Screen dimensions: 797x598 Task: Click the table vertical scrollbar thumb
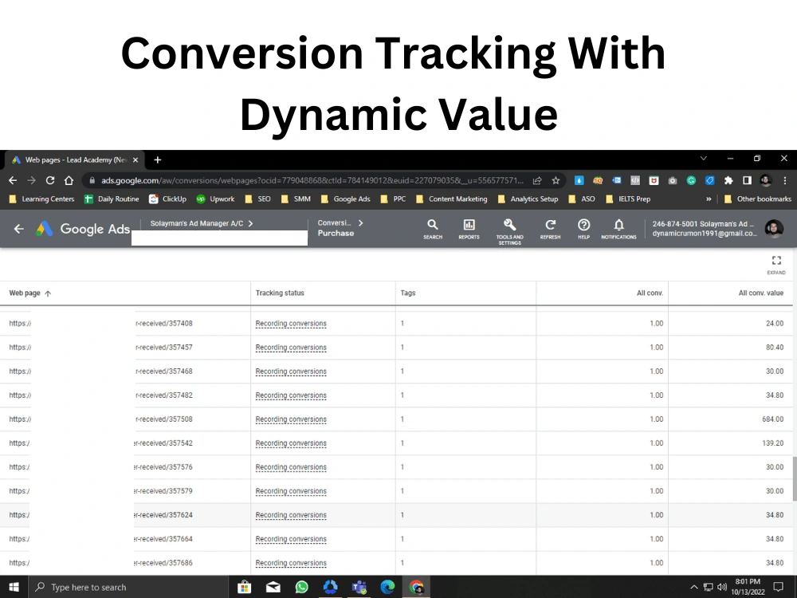(795, 478)
